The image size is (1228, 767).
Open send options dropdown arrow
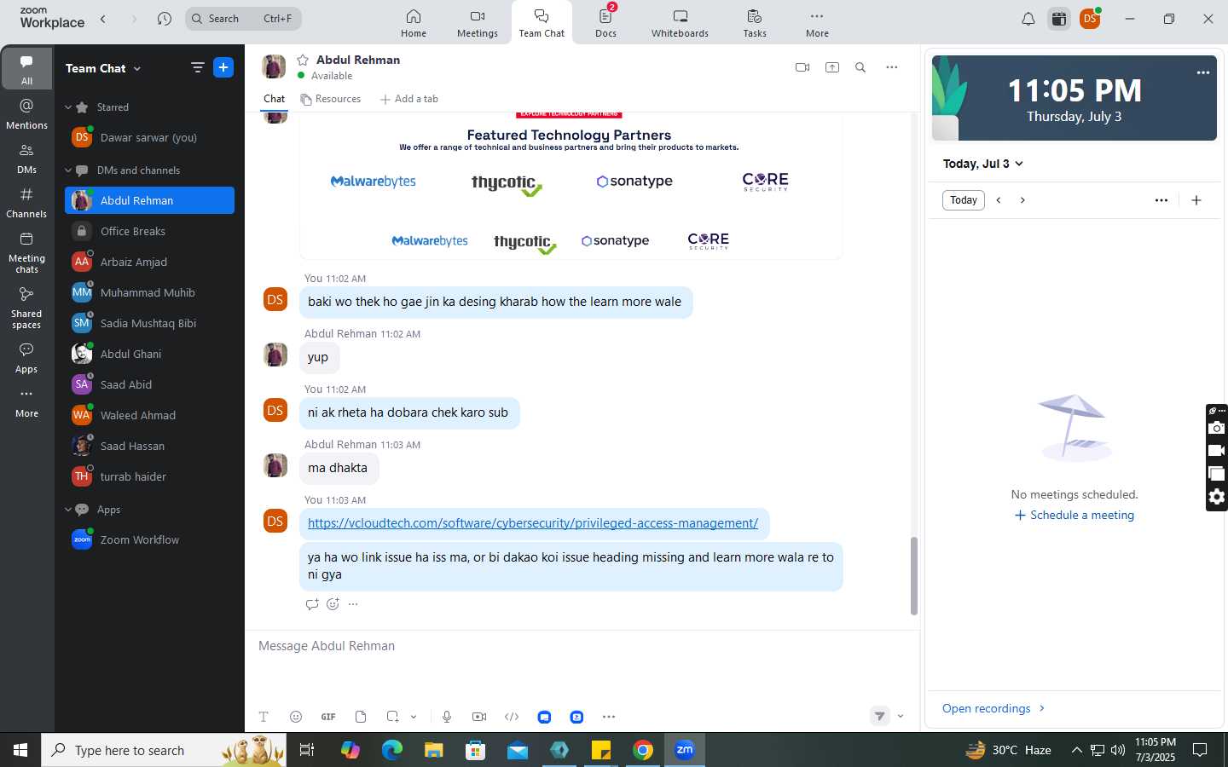point(901,717)
